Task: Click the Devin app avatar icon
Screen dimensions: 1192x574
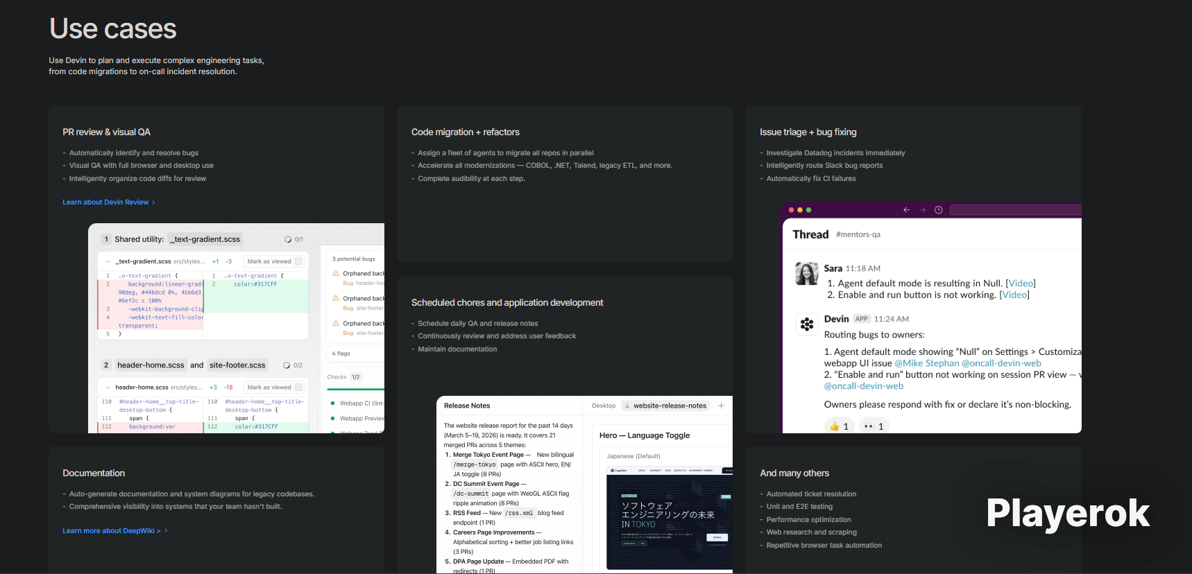Action: click(807, 324)
